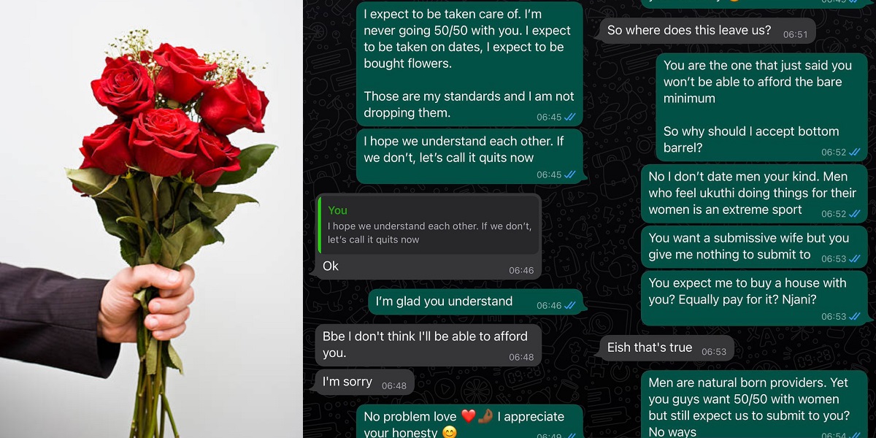The width and height of the screenshot is (876, 438).
Task: Click the red roses bouquet photo
Action: [151, 219]
